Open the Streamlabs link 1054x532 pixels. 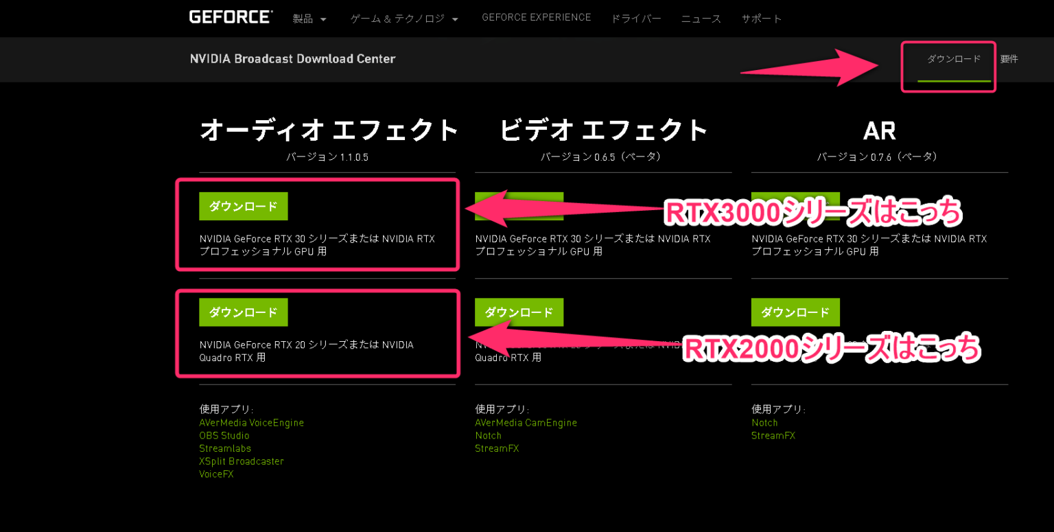point(225,448)
